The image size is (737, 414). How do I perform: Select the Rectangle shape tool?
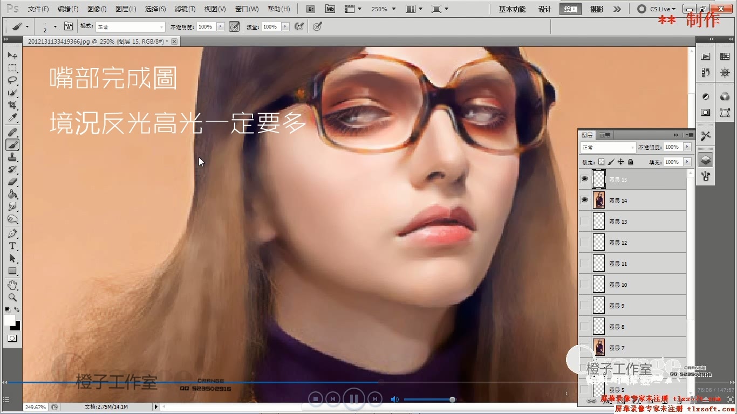[12, 271]
